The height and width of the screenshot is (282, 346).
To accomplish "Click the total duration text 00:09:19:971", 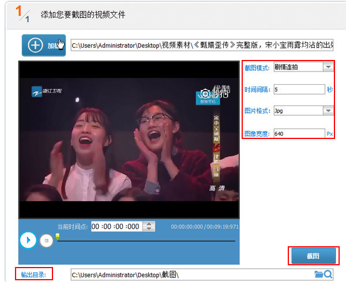I will point(223,227).
